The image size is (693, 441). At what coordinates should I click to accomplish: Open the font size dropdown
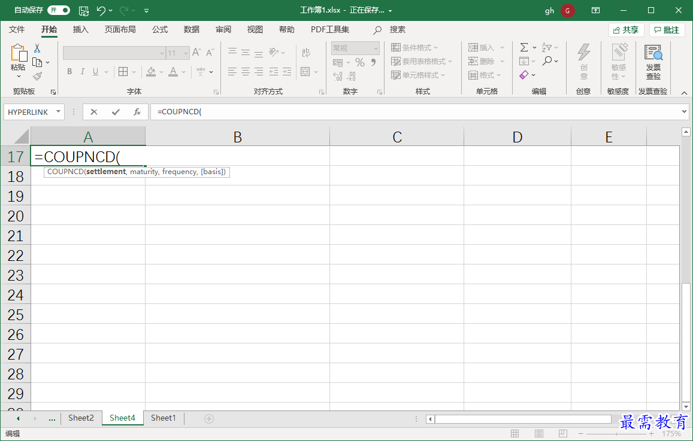click(x=186, y=53)
